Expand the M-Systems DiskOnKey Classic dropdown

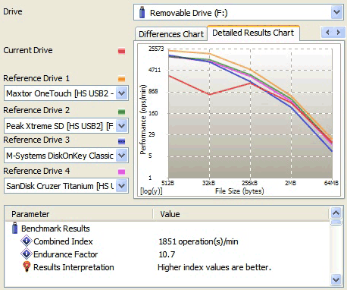click(x=122, y=156)
